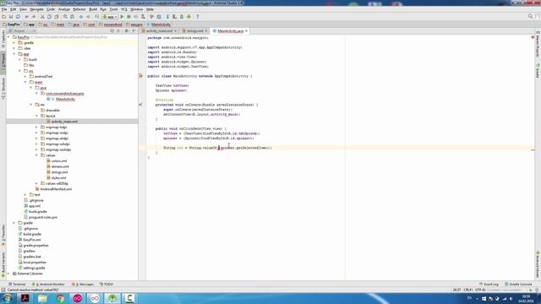
Task: Switch to the strings.xml editor tab
Action: [x=195, y=31]
